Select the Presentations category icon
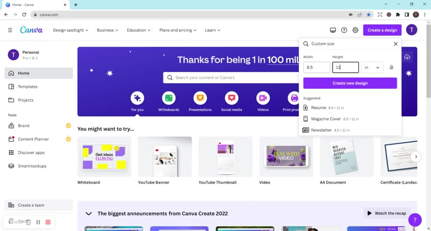Screen dimensions: 431x231 [x=200, y=98]
